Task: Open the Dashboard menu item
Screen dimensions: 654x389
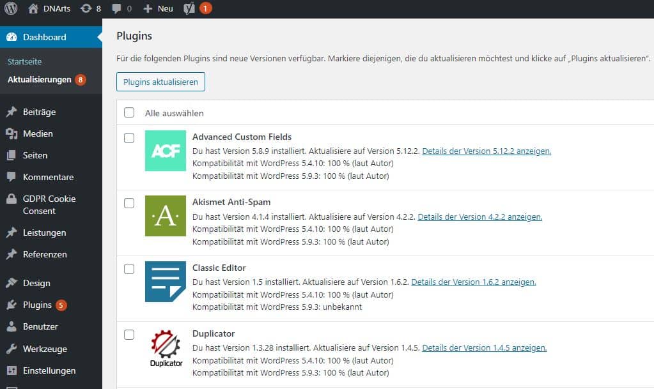Action: (x=51, y=37)
